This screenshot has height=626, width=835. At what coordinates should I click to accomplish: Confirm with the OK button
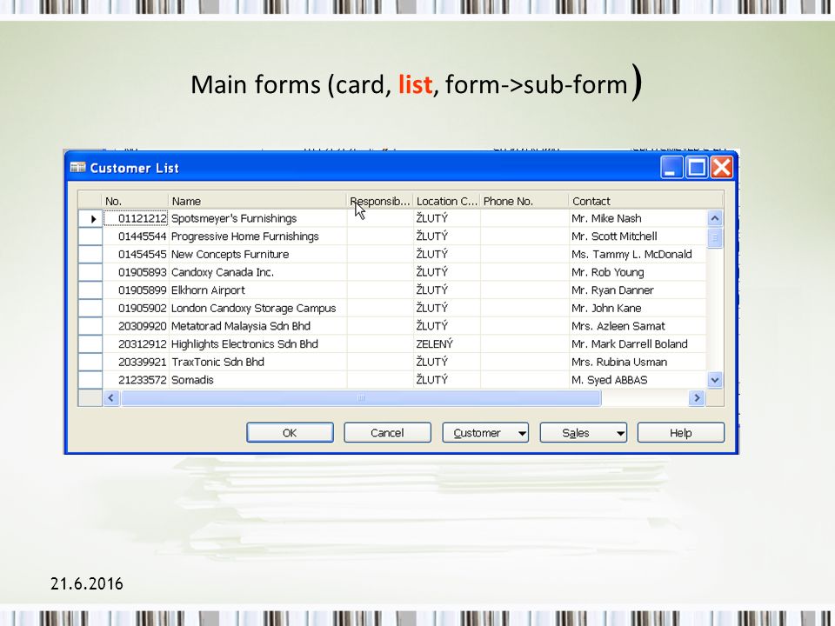290,433
